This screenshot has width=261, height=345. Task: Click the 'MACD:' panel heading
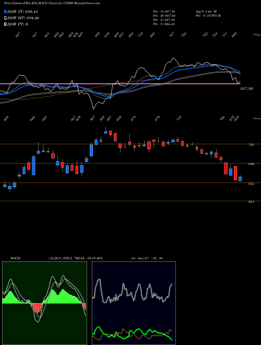16,258
